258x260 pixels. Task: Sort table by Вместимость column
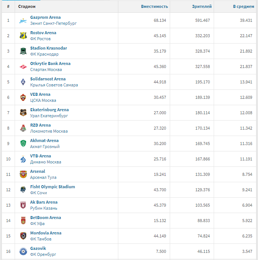click(154, 7)
